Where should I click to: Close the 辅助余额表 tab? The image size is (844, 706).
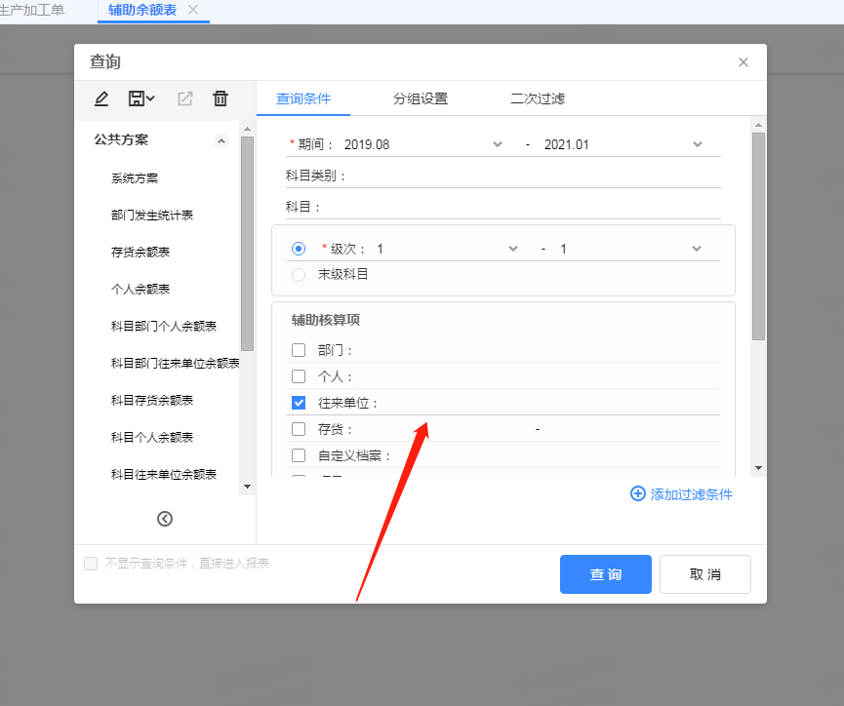[193, 10]
